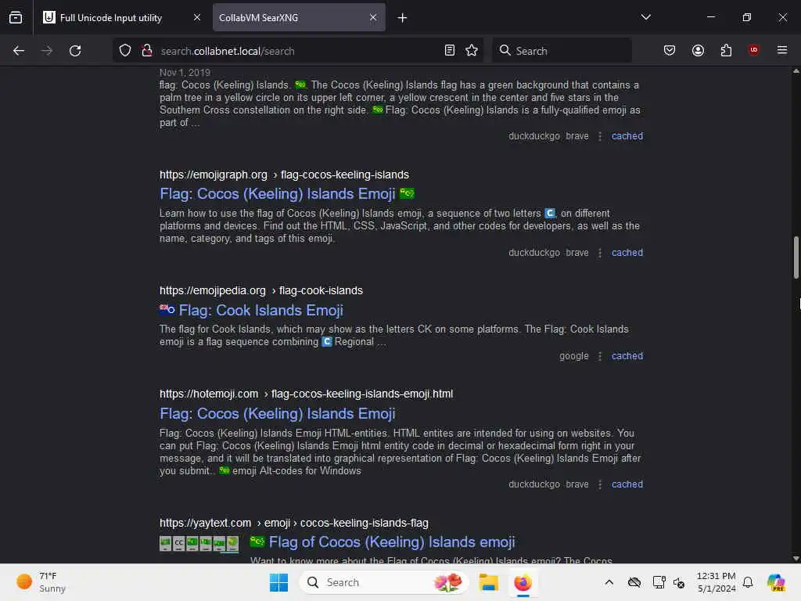The width and height of the screenshot is (801, 601).
Task: Click the https://emojipedia.org URL text
Action: [x=213, y=290]
